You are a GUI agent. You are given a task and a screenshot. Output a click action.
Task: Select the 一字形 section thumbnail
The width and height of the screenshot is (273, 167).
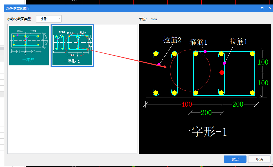pyautogui.click(x=29, y=46)
